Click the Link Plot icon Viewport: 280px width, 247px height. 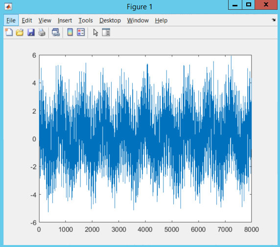(x=56, y=32)
